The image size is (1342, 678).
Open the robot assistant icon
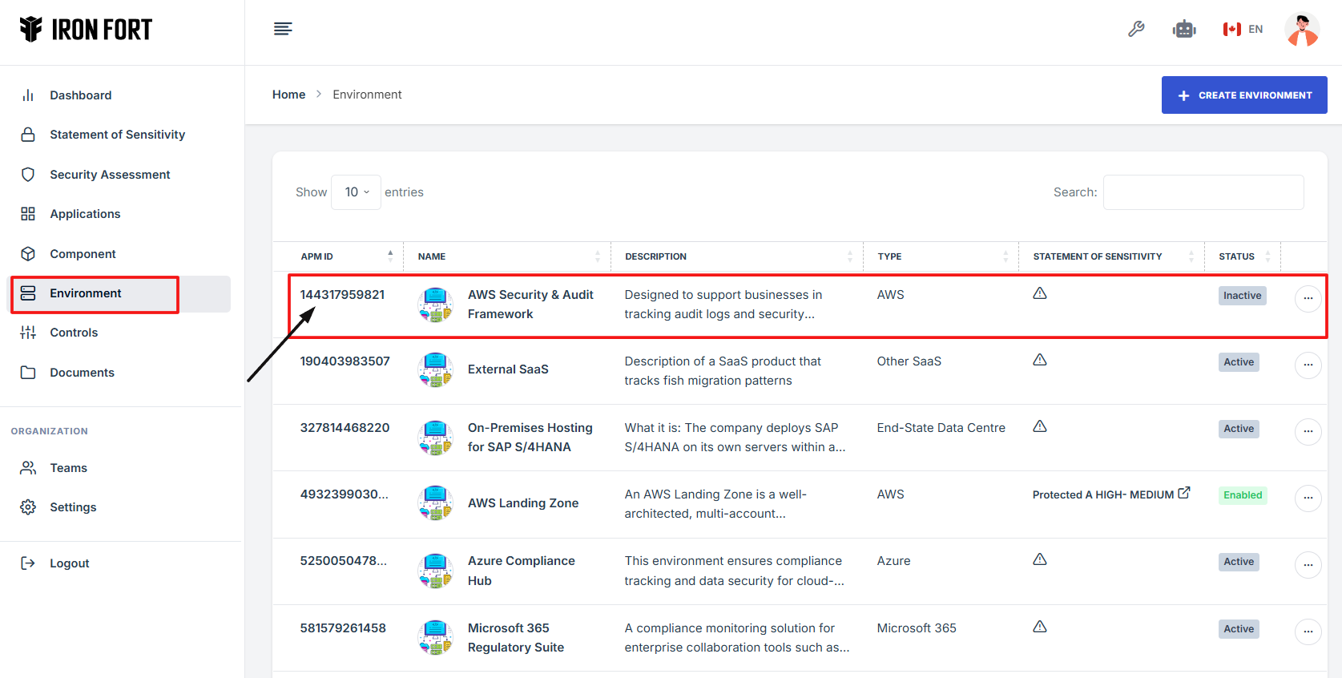point(1183,30)
